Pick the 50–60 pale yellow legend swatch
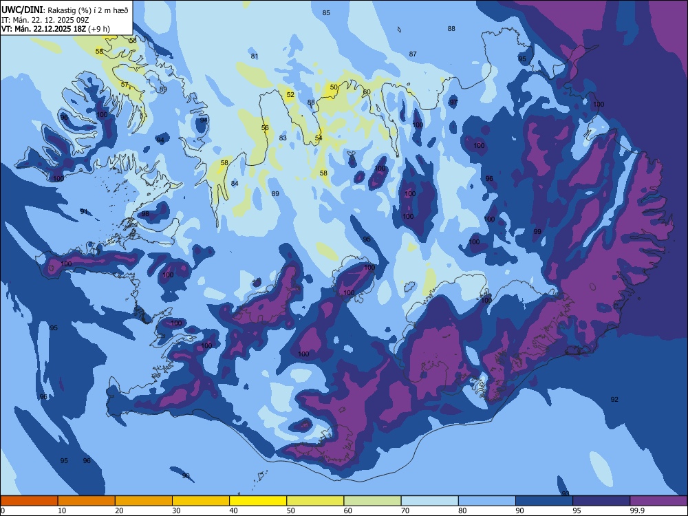This screenshot has height=516, width=688. coord(315,501)
